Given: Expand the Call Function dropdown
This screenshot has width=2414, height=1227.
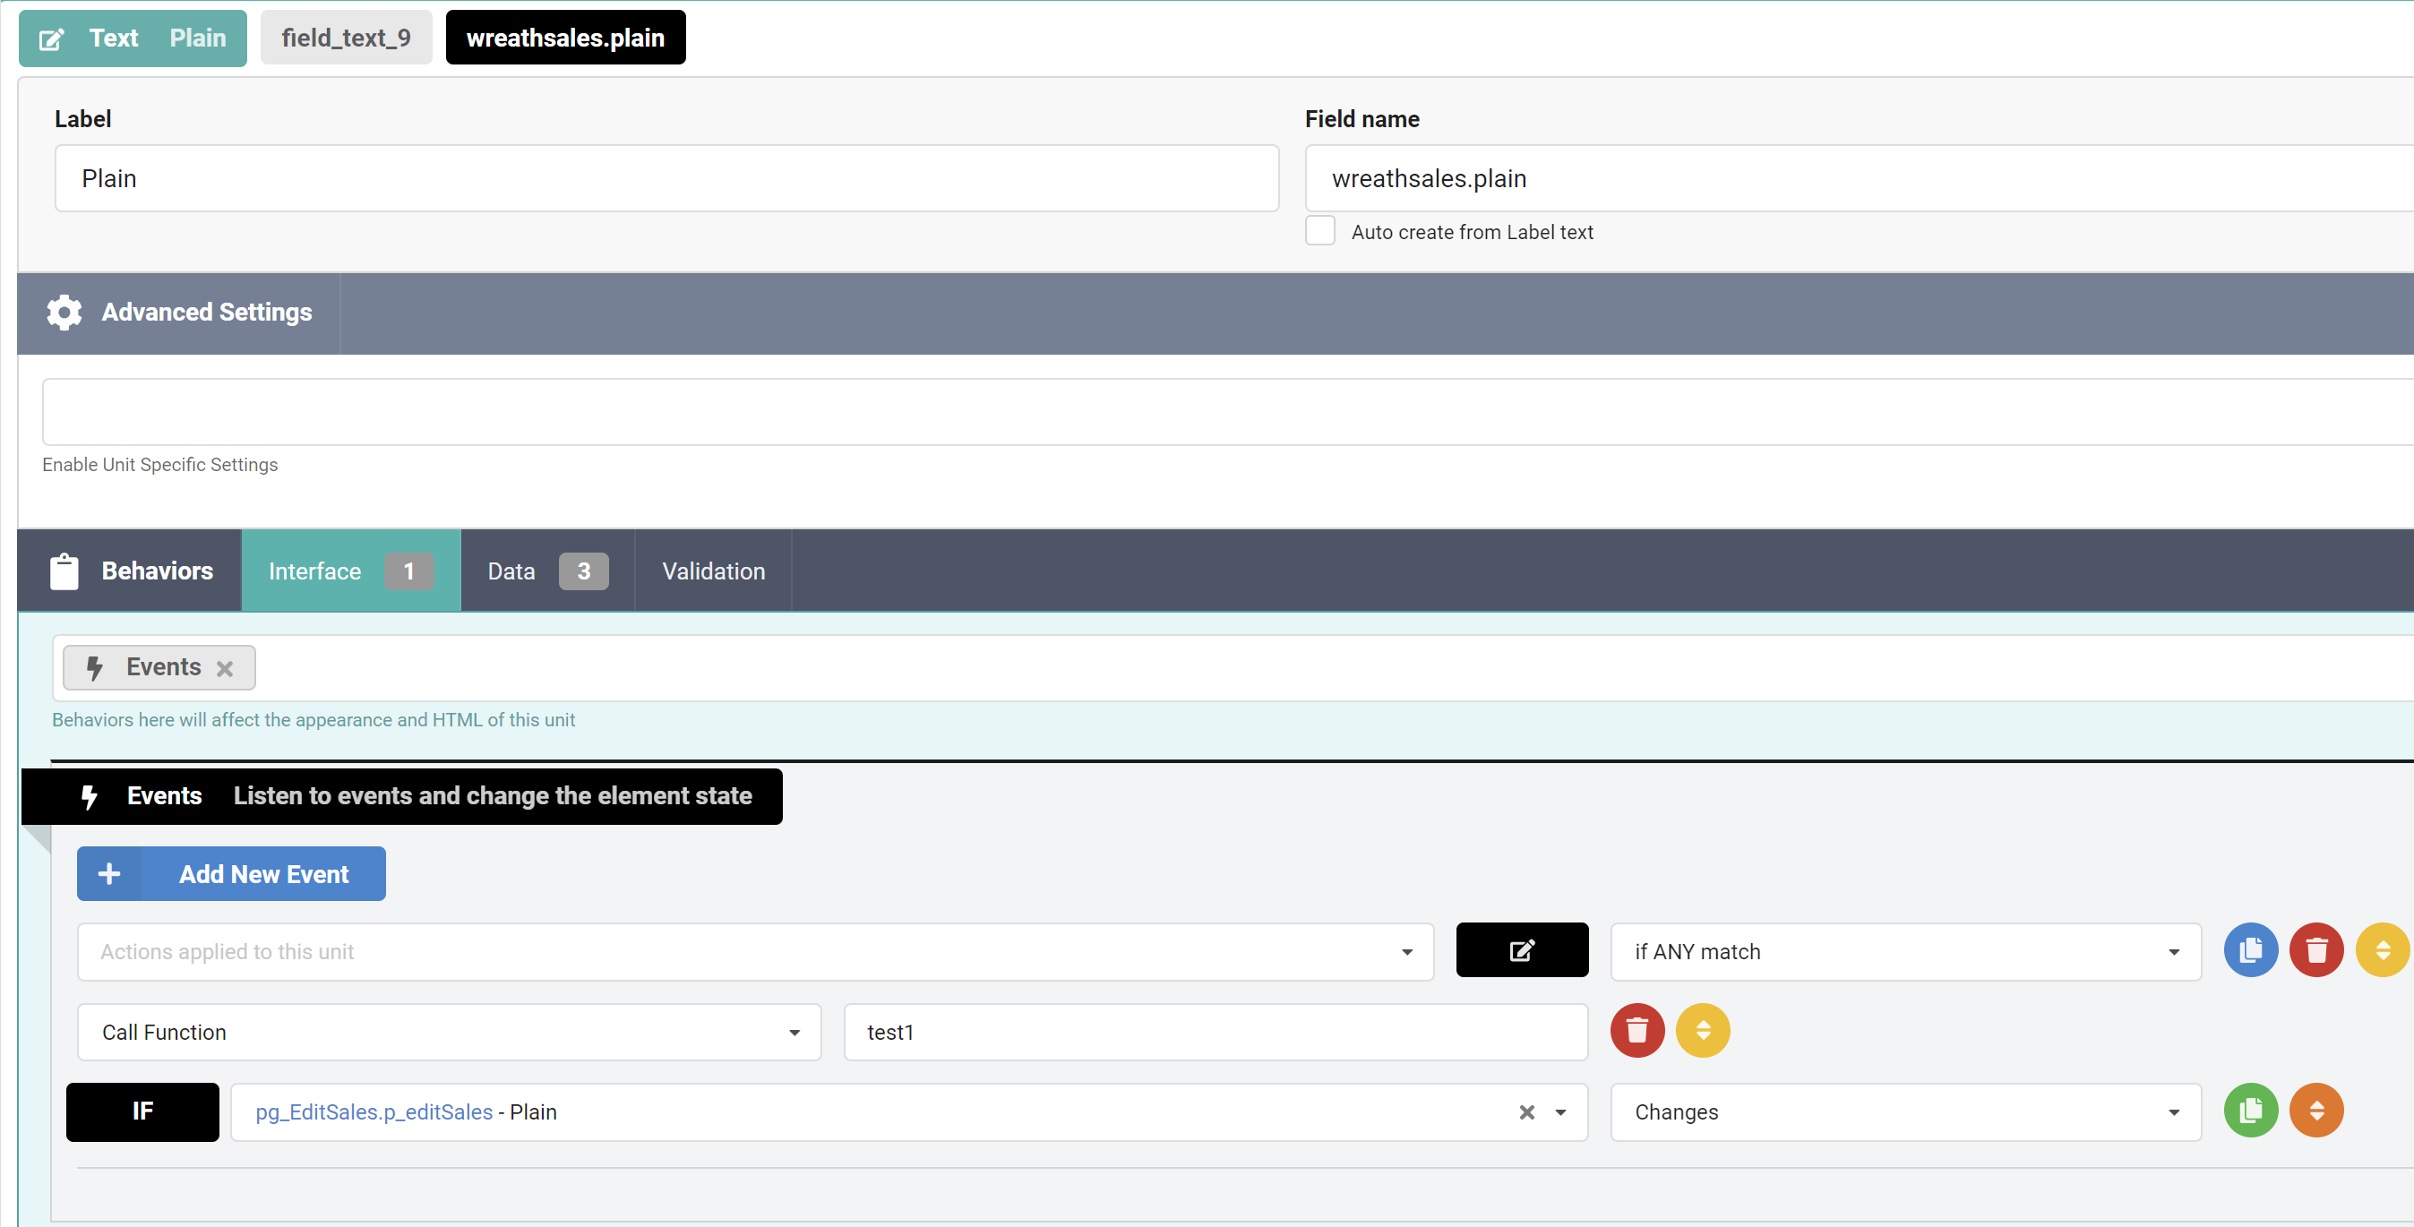Looking at the screenshot, I should (449, 1032).
